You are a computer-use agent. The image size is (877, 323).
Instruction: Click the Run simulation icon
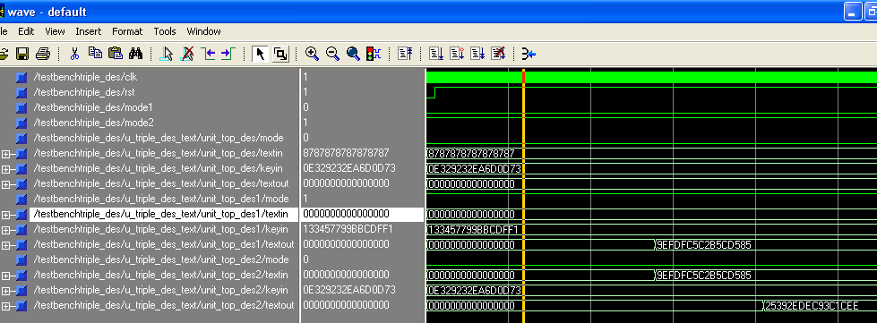[436, 54]
